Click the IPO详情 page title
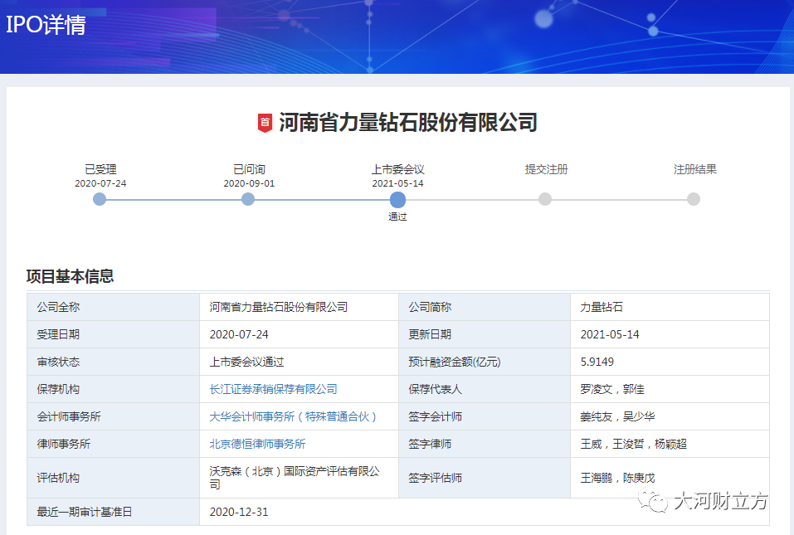The height and width of the screenshot is (535, 794). (x=46, y=25)
